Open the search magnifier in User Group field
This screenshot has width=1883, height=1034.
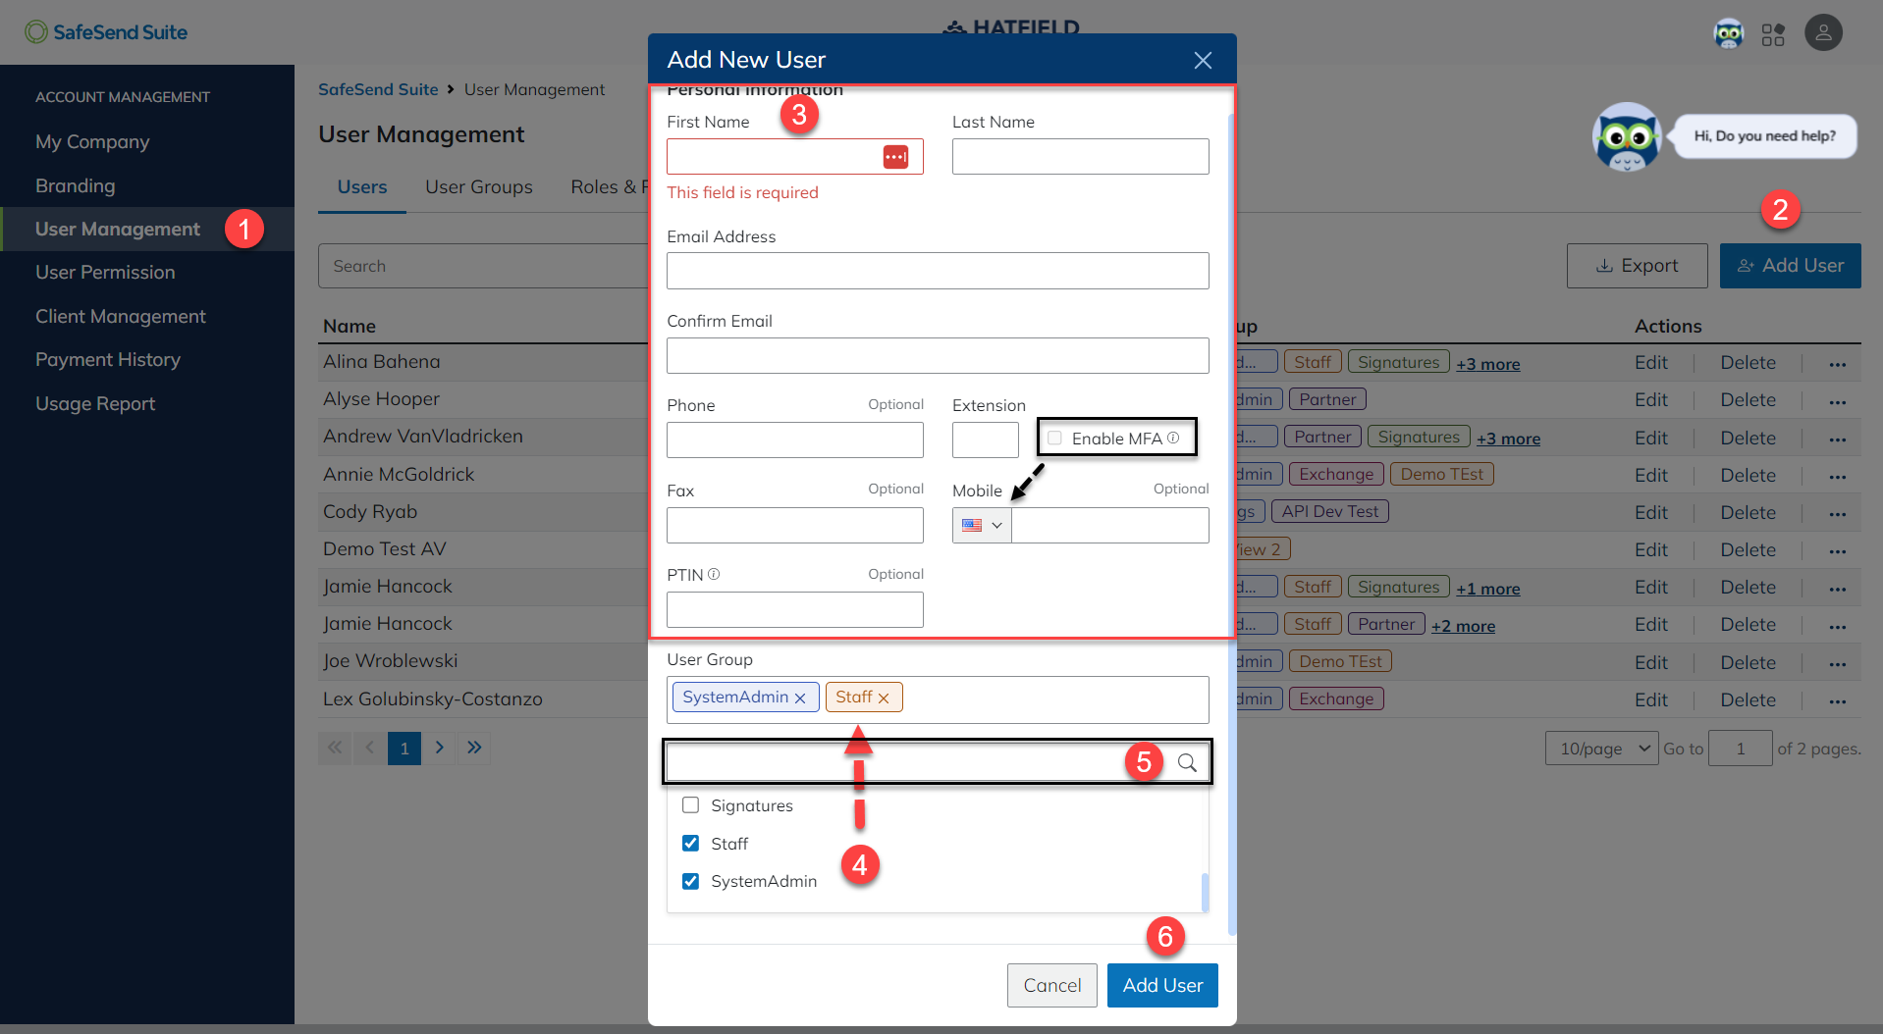[x=1187, y=762]
